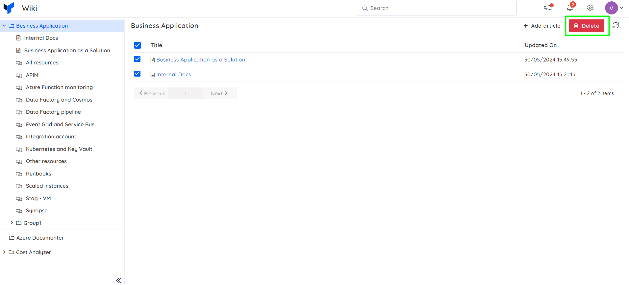This screenshot has height=285, width=629.
Task: Select Runbooks in sidebar
Action: pyautogui.click(x=38, y=174)
